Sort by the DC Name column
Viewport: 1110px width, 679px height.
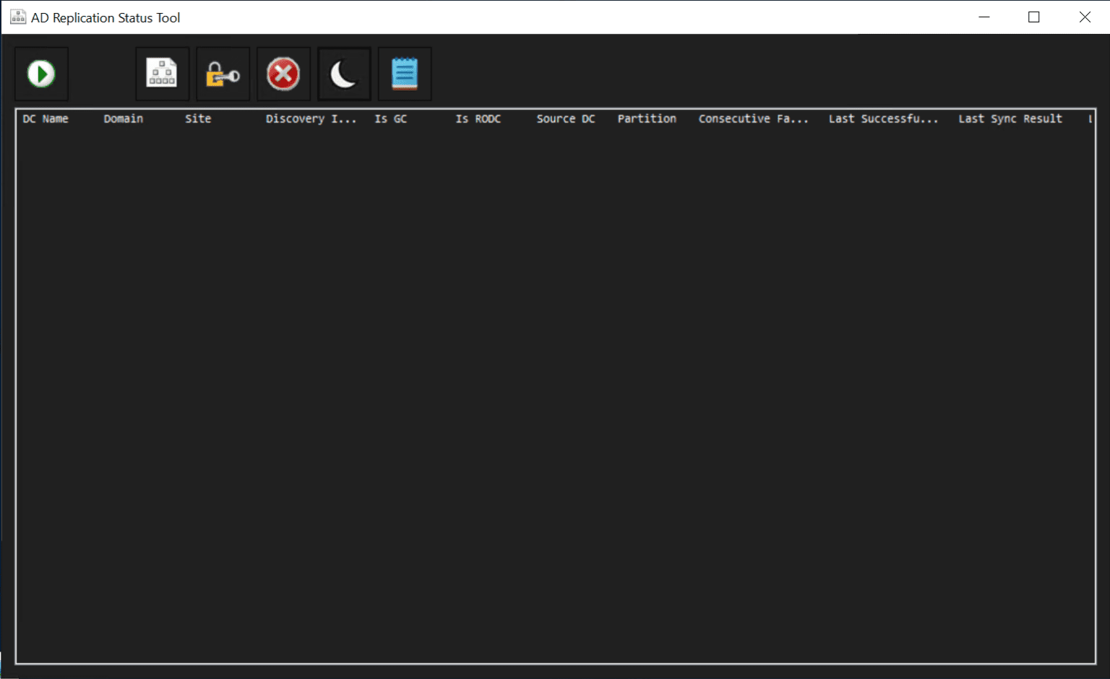[x=46, y=118]
